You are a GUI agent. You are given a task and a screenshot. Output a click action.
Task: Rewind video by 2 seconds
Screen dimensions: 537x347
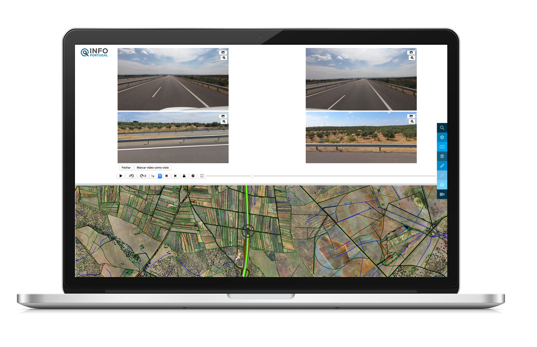point(131,176)
